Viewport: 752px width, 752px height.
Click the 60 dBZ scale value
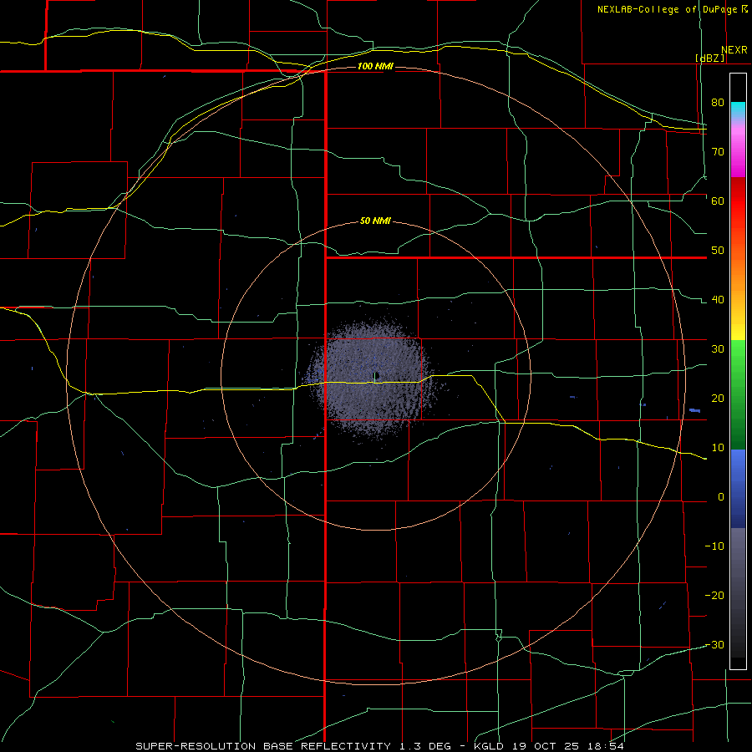pyautogui.click(x=718, y=201)
